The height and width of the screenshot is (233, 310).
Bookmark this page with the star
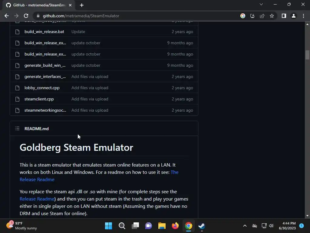click(x=272, y=16)
